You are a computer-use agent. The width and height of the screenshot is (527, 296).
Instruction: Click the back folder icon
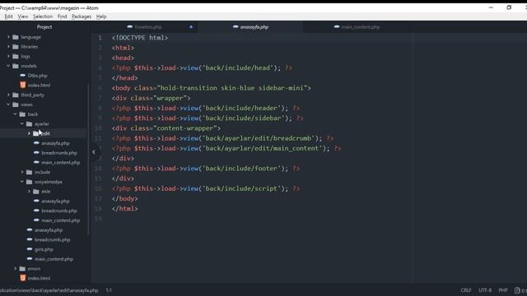22,114
